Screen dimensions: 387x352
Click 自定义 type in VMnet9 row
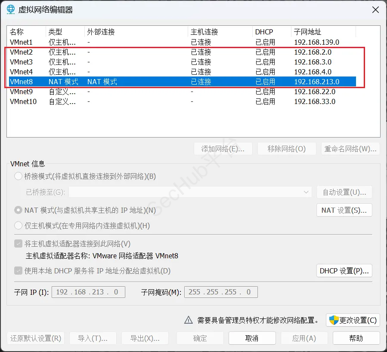pyautogui.click(x=62, y=92)
